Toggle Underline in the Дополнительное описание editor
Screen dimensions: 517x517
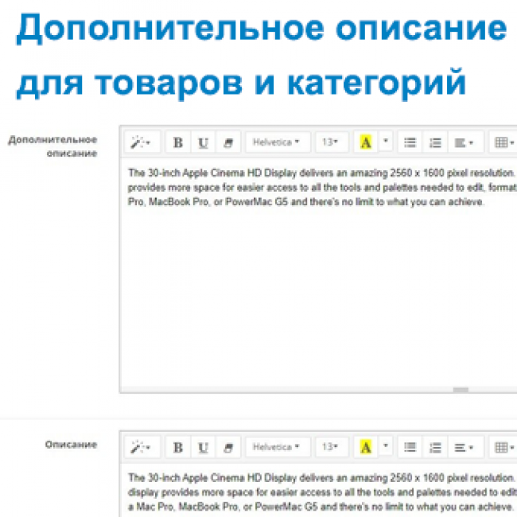click(204, 142)
